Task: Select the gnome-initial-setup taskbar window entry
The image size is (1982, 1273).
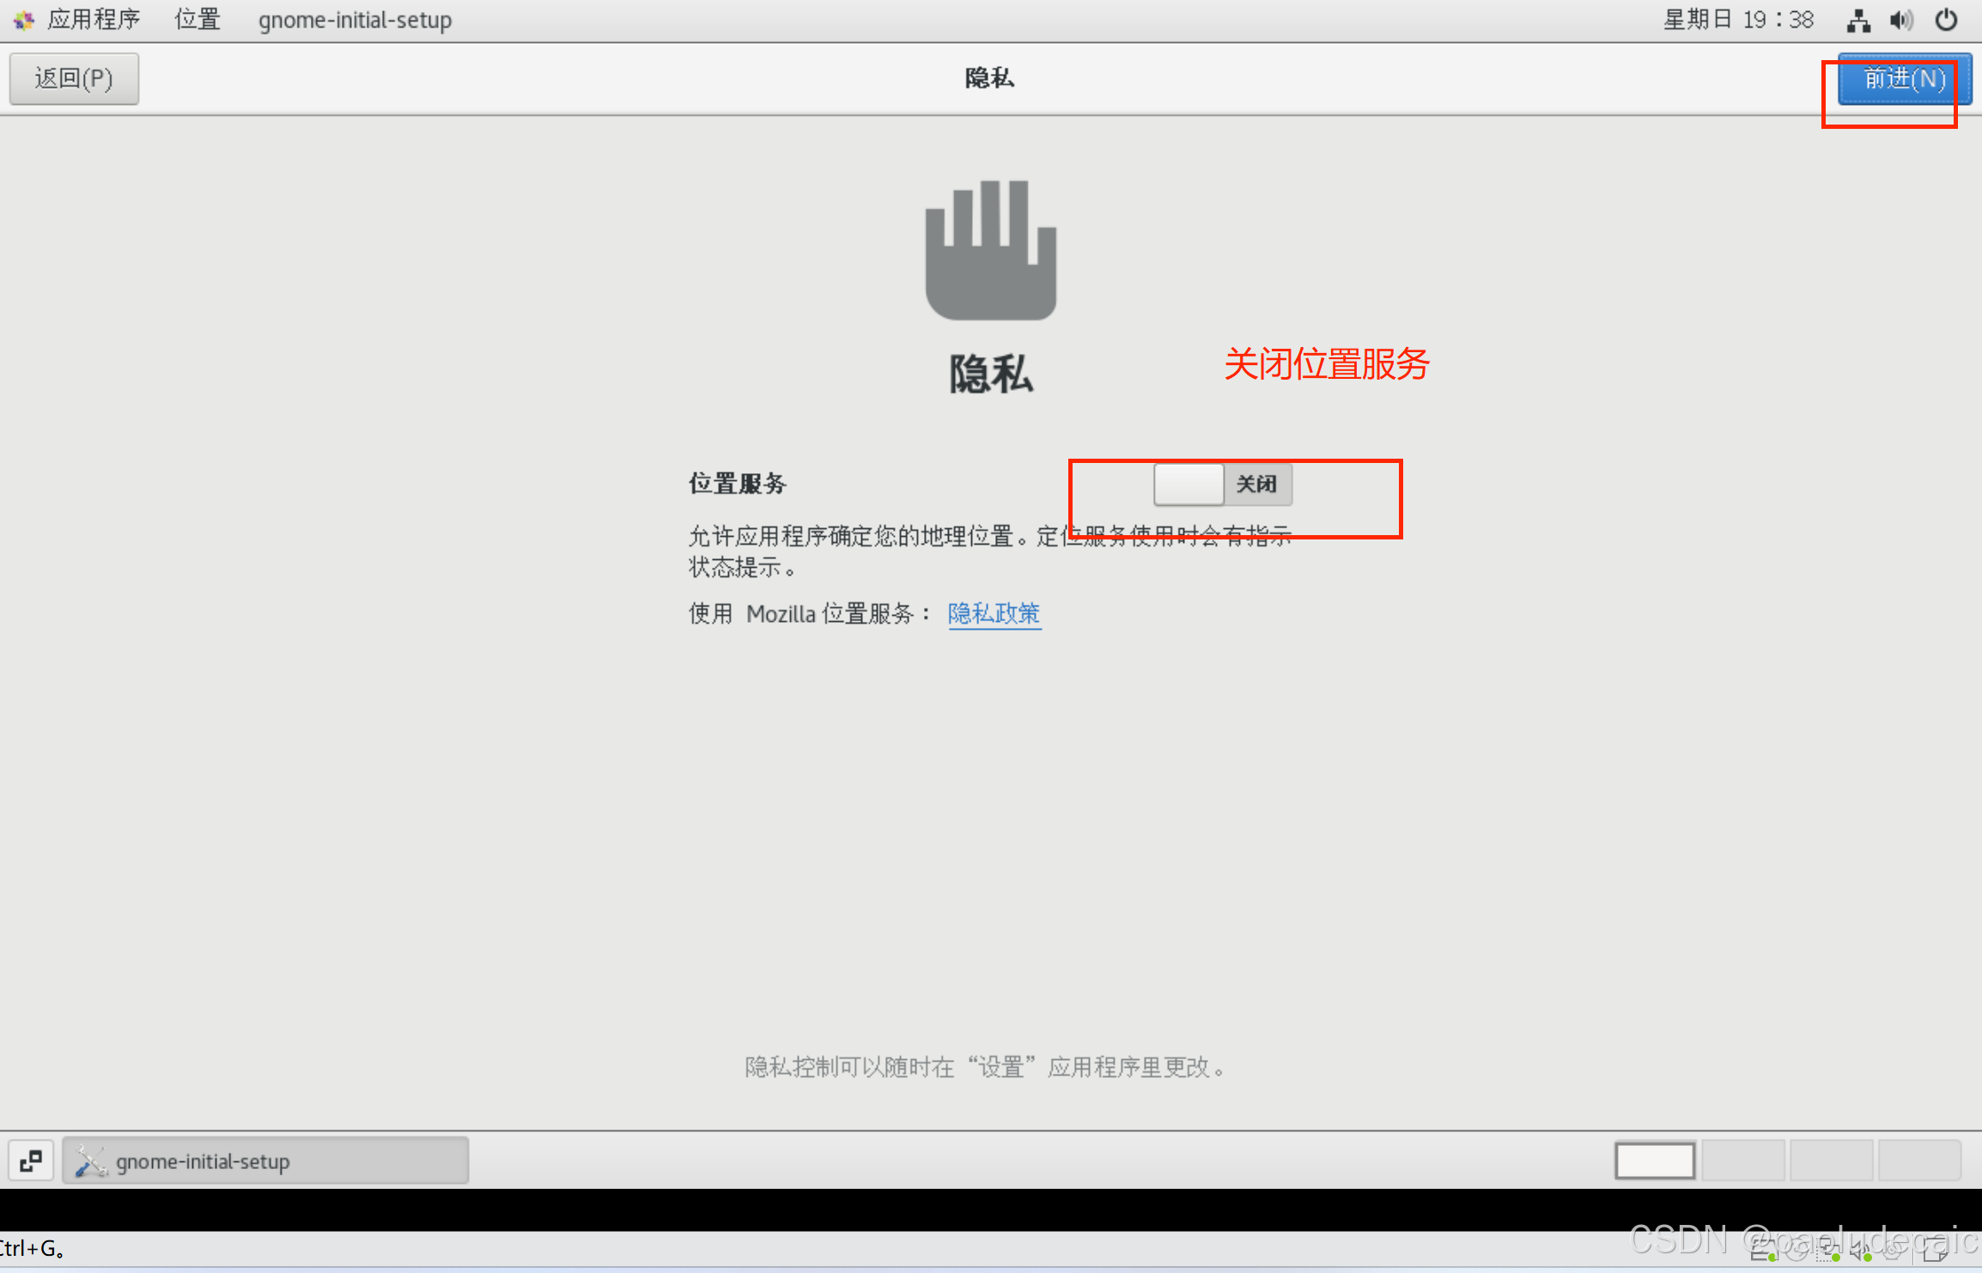Action: 266,1160
